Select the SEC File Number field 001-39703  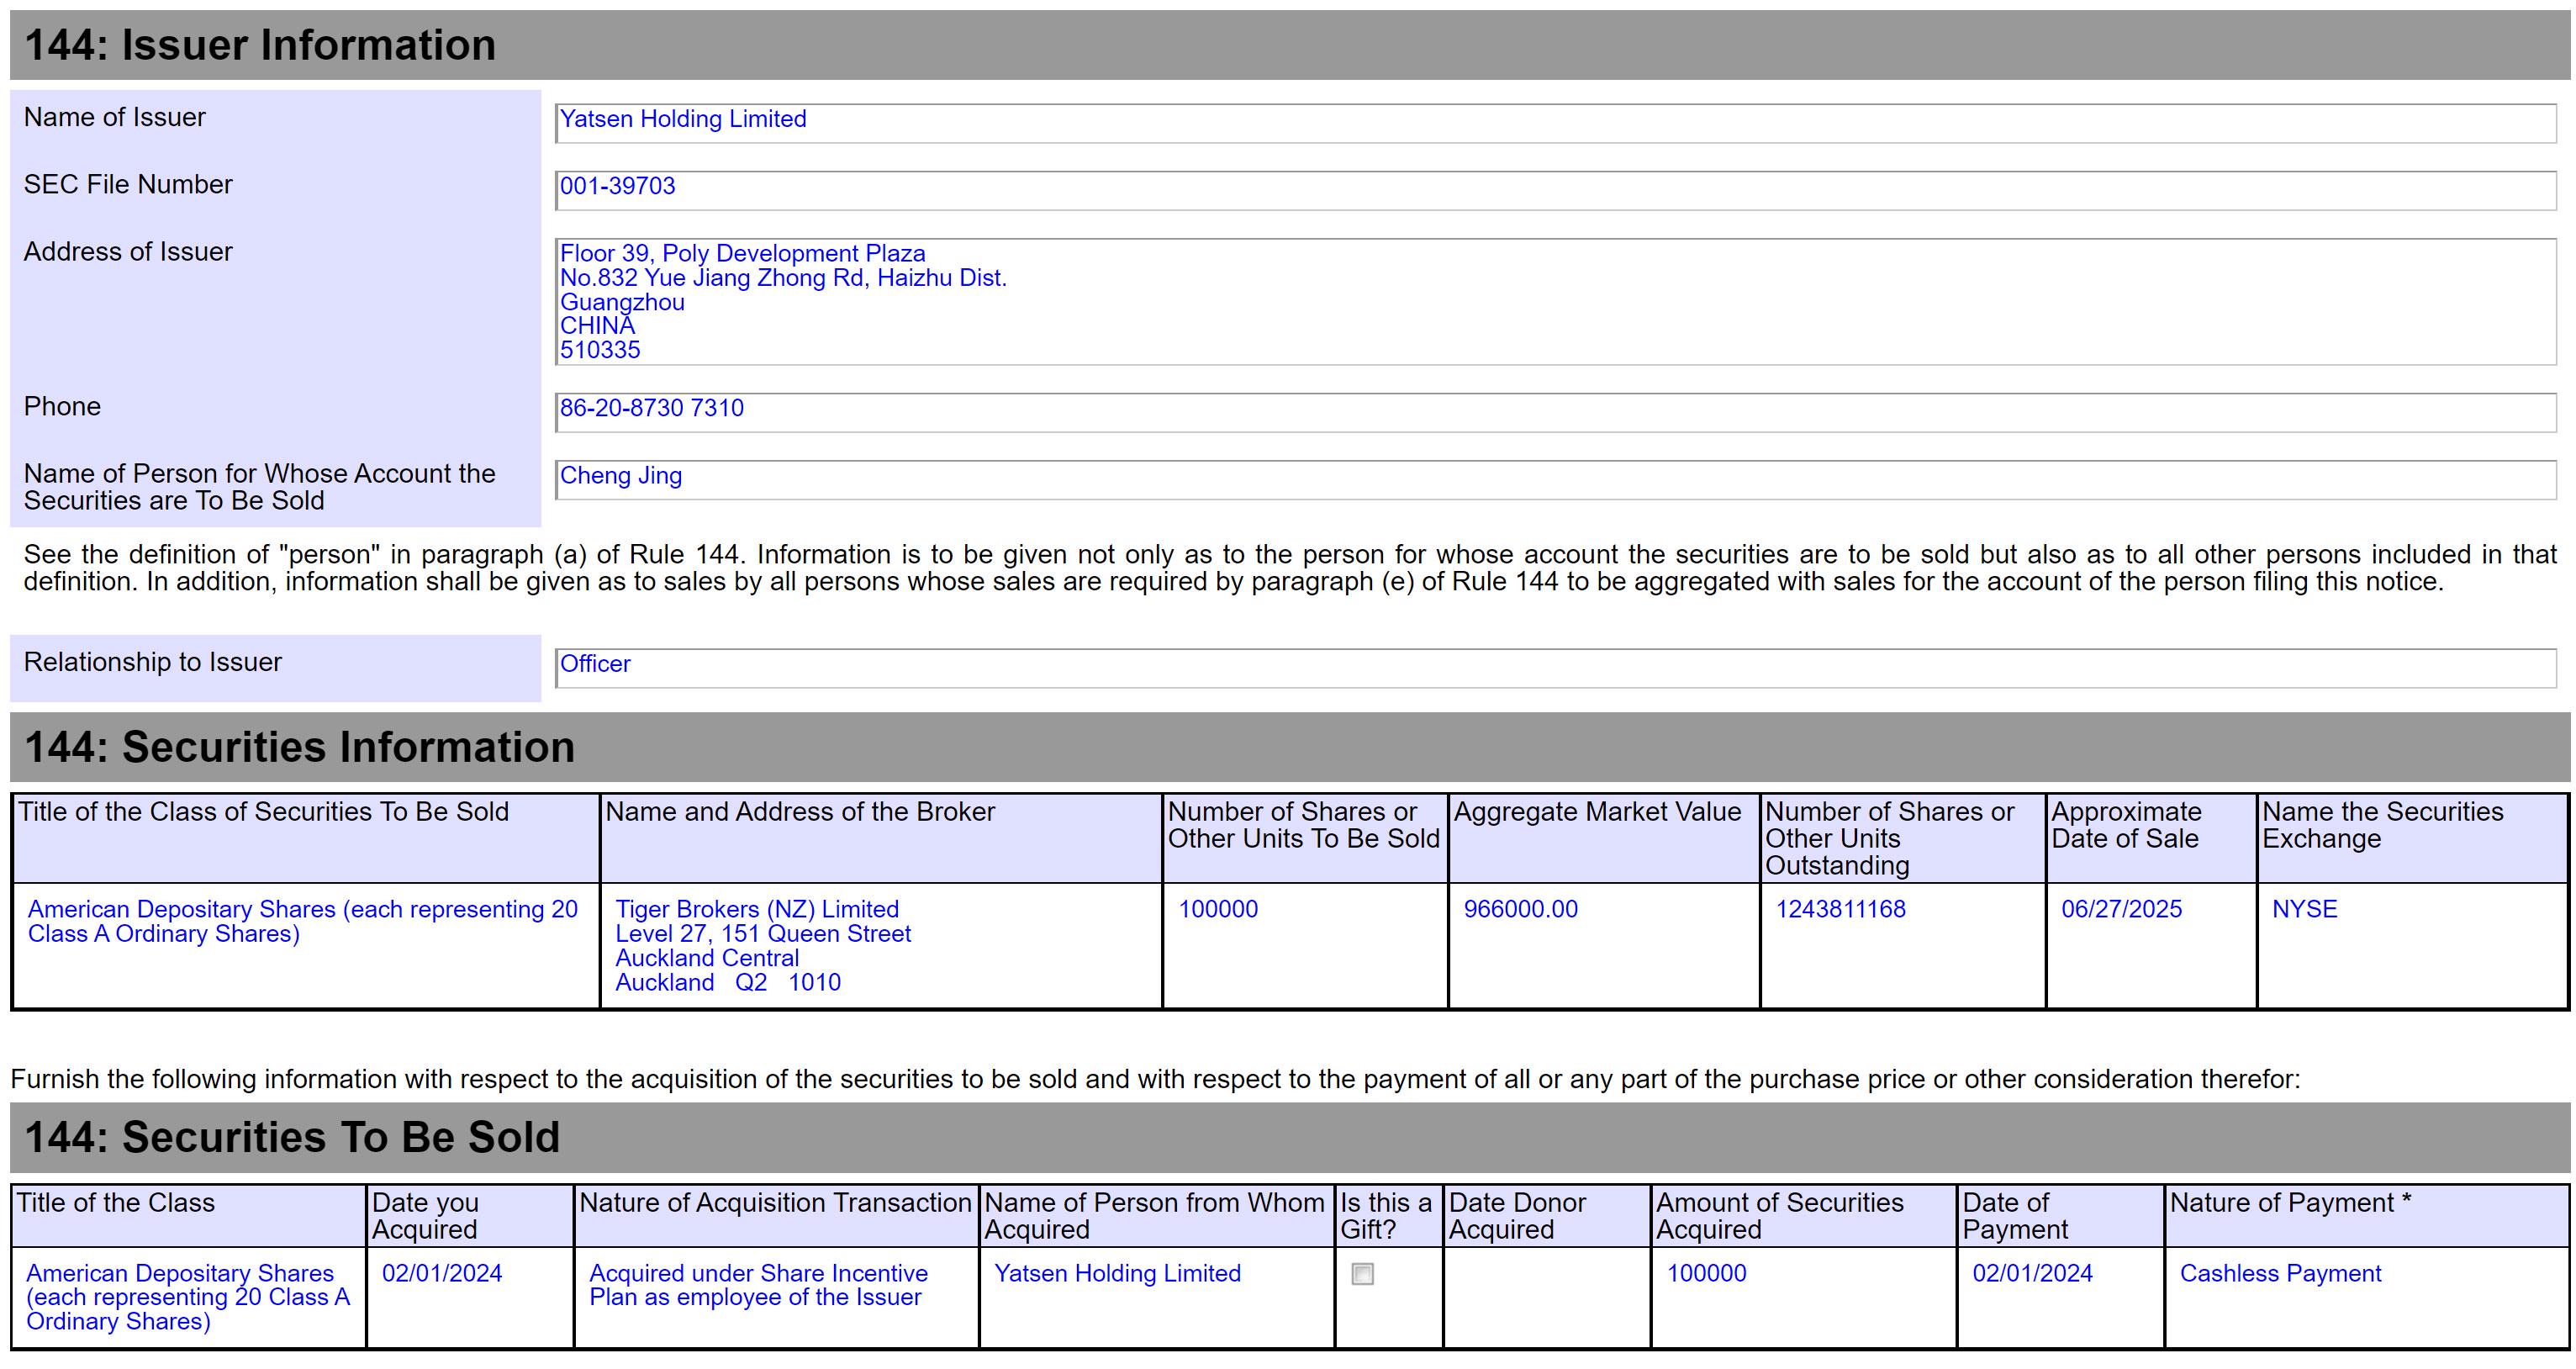[1555, 190]
